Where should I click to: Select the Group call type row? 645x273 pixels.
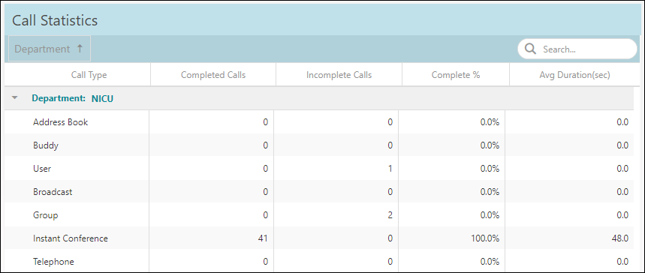click(319, 215)
